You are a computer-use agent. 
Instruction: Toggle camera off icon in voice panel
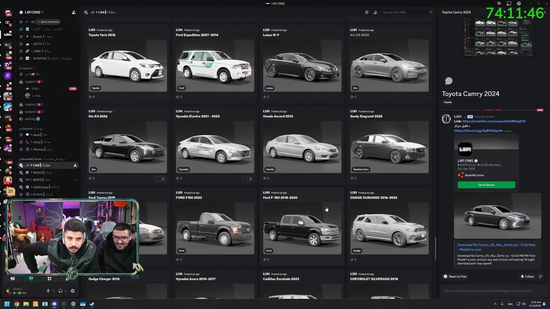[x=12, y=279]
